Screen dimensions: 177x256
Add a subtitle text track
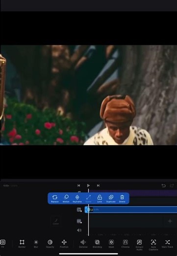(x=79, y=221)
